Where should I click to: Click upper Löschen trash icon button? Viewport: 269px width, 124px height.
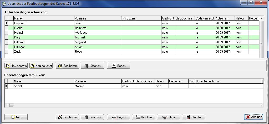click(92, 66)
